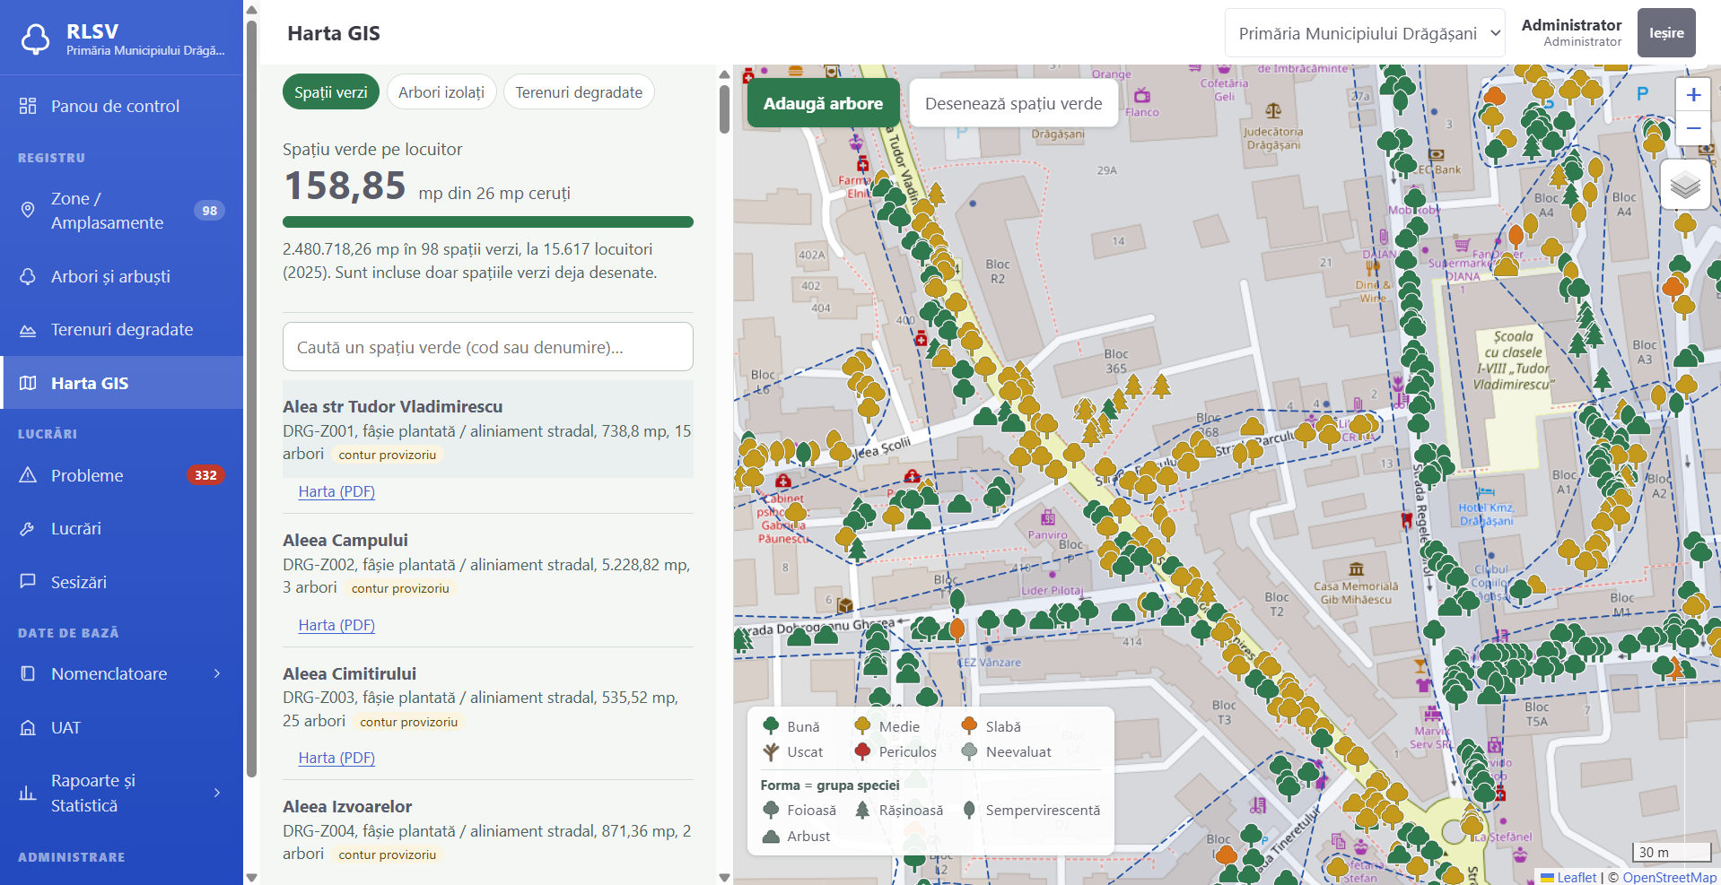Open Sesizări in the sidebar
Viewport: 1721px width, 885px height.
[122, 582]
